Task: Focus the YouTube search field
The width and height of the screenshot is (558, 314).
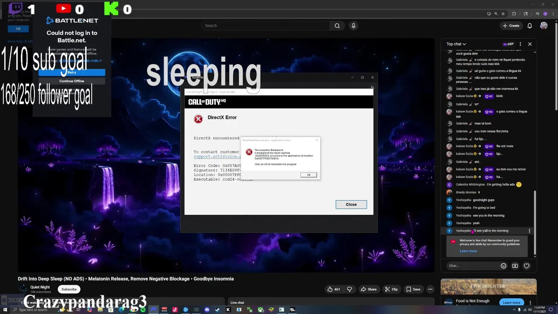Action: [x=266, y=26]
